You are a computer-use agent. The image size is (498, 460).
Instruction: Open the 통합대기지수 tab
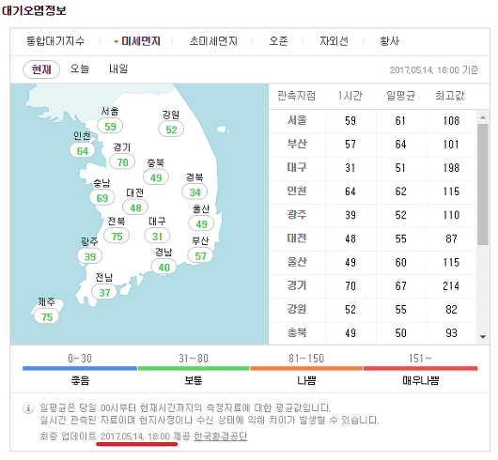(55, 41)
